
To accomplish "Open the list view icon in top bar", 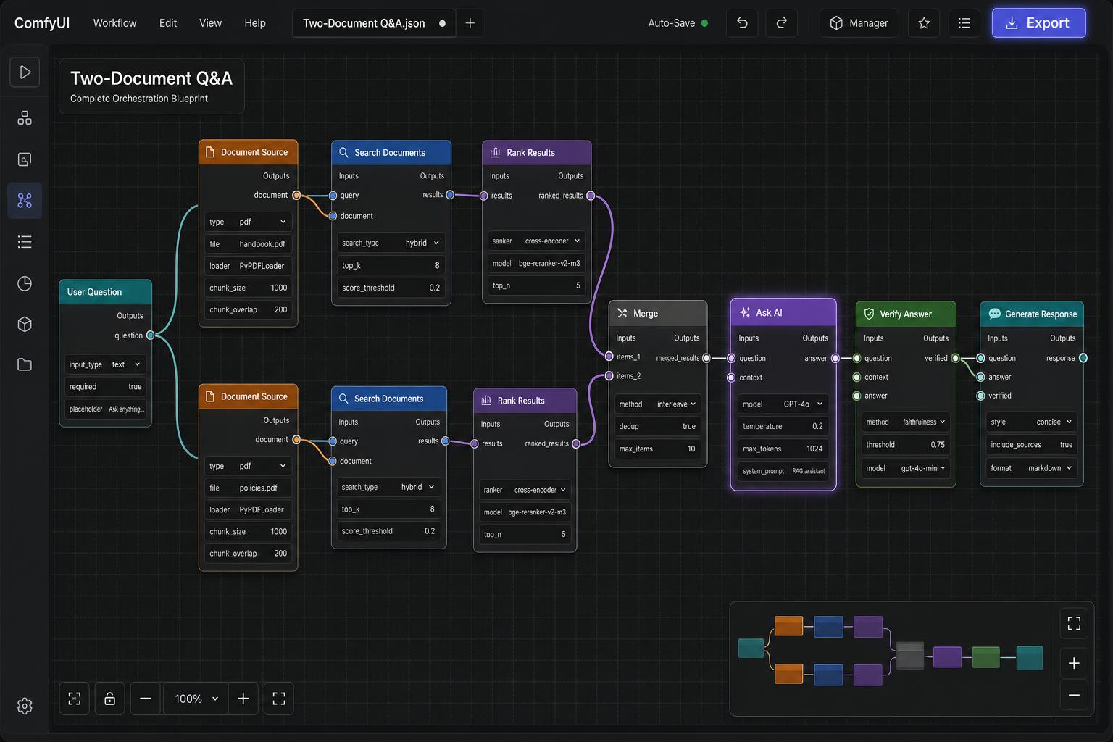I will click(964, 23).
